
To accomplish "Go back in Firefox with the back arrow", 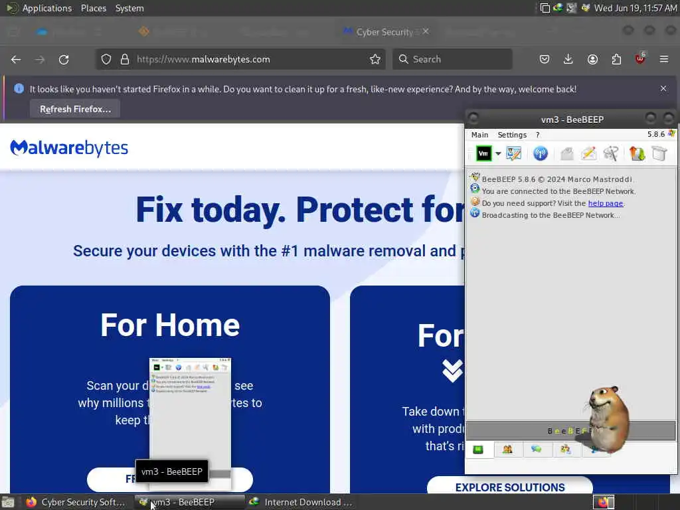I will click(x=16, y=59).
